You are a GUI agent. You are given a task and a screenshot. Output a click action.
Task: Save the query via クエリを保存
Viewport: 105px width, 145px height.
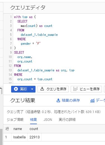(53, 89)
